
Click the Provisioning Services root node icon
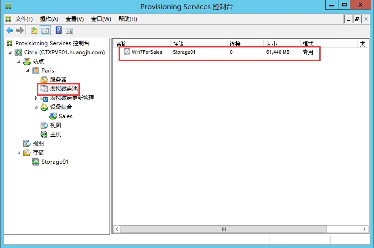coord(10,43)
